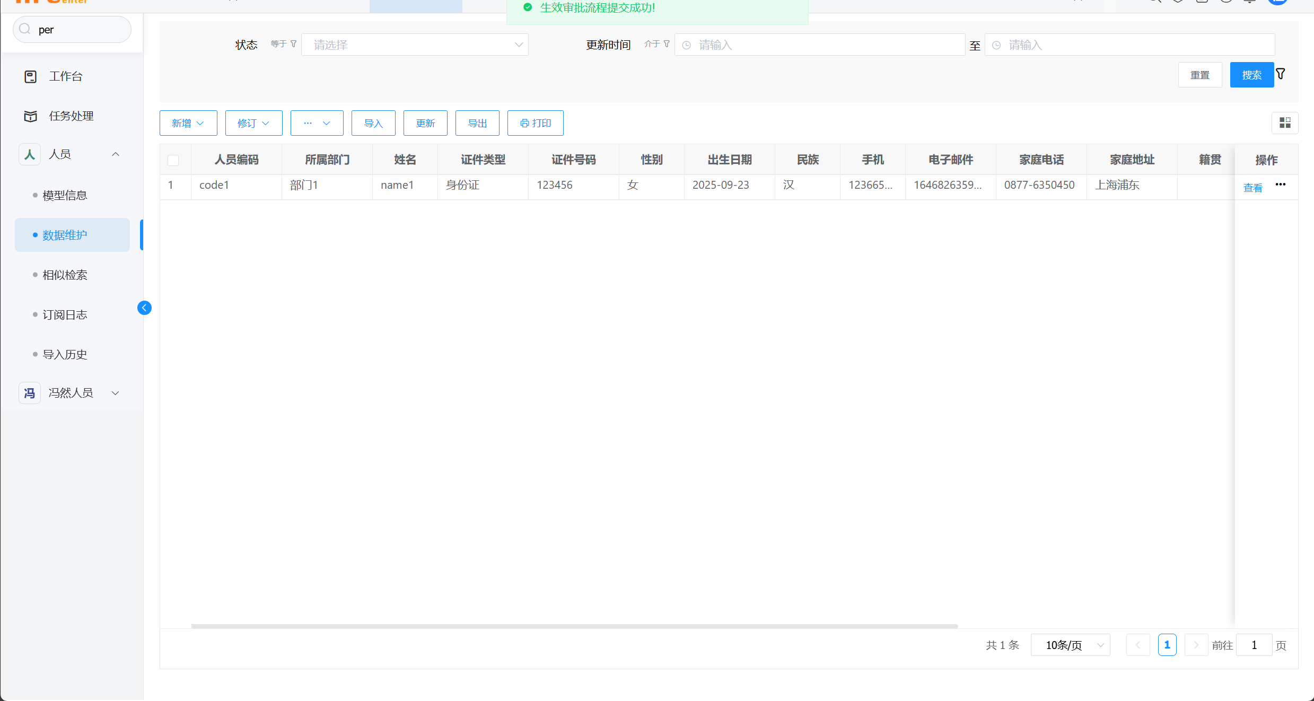1314x701 pixels.
Task: Expand the 新增 dropdown button
Action: [x=188, y=123]
